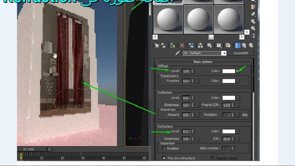Click the Anisotropy Rotation map button

coord(238,115)
